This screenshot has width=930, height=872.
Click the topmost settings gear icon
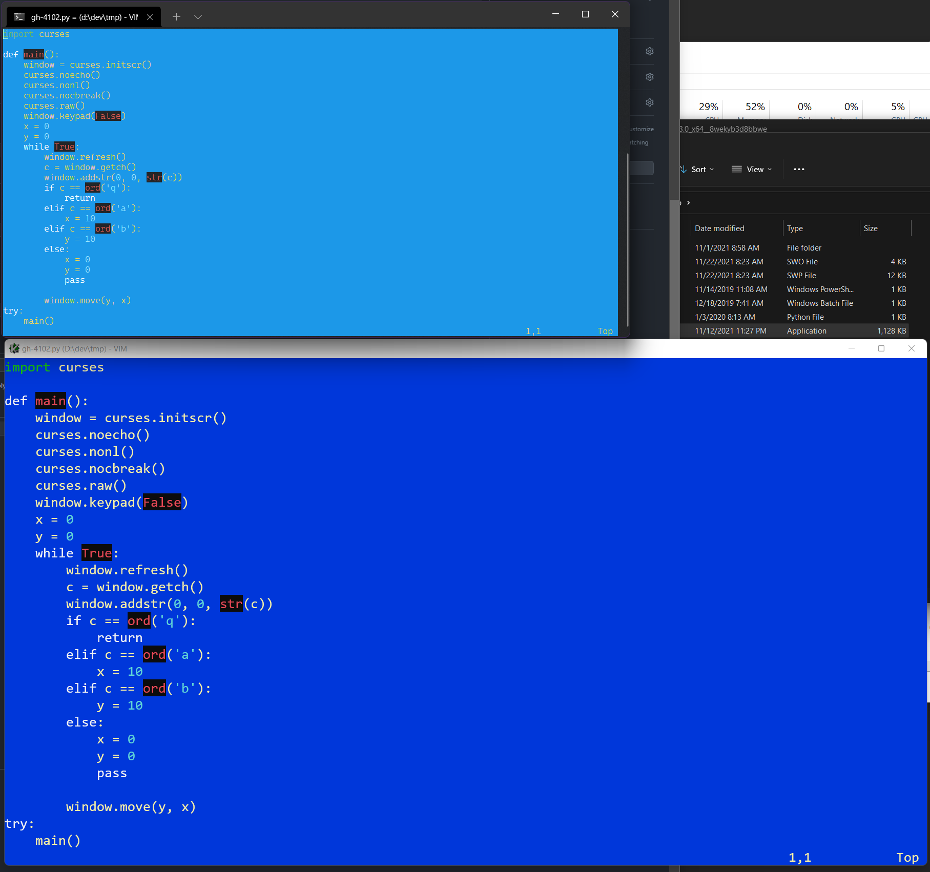pos(649,51)
